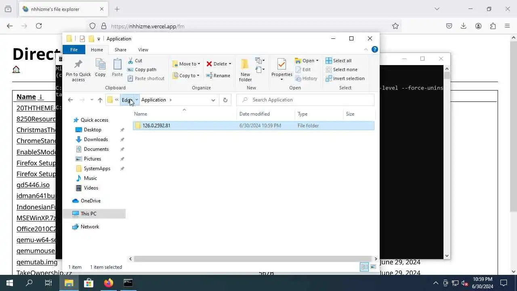Switch to Home ribbon tab

tap(97, 50)
